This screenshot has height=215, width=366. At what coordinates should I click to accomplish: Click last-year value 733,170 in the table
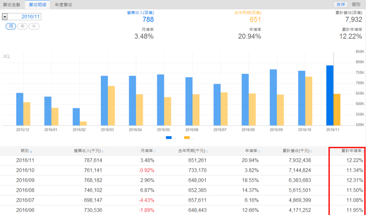(197, 170)
